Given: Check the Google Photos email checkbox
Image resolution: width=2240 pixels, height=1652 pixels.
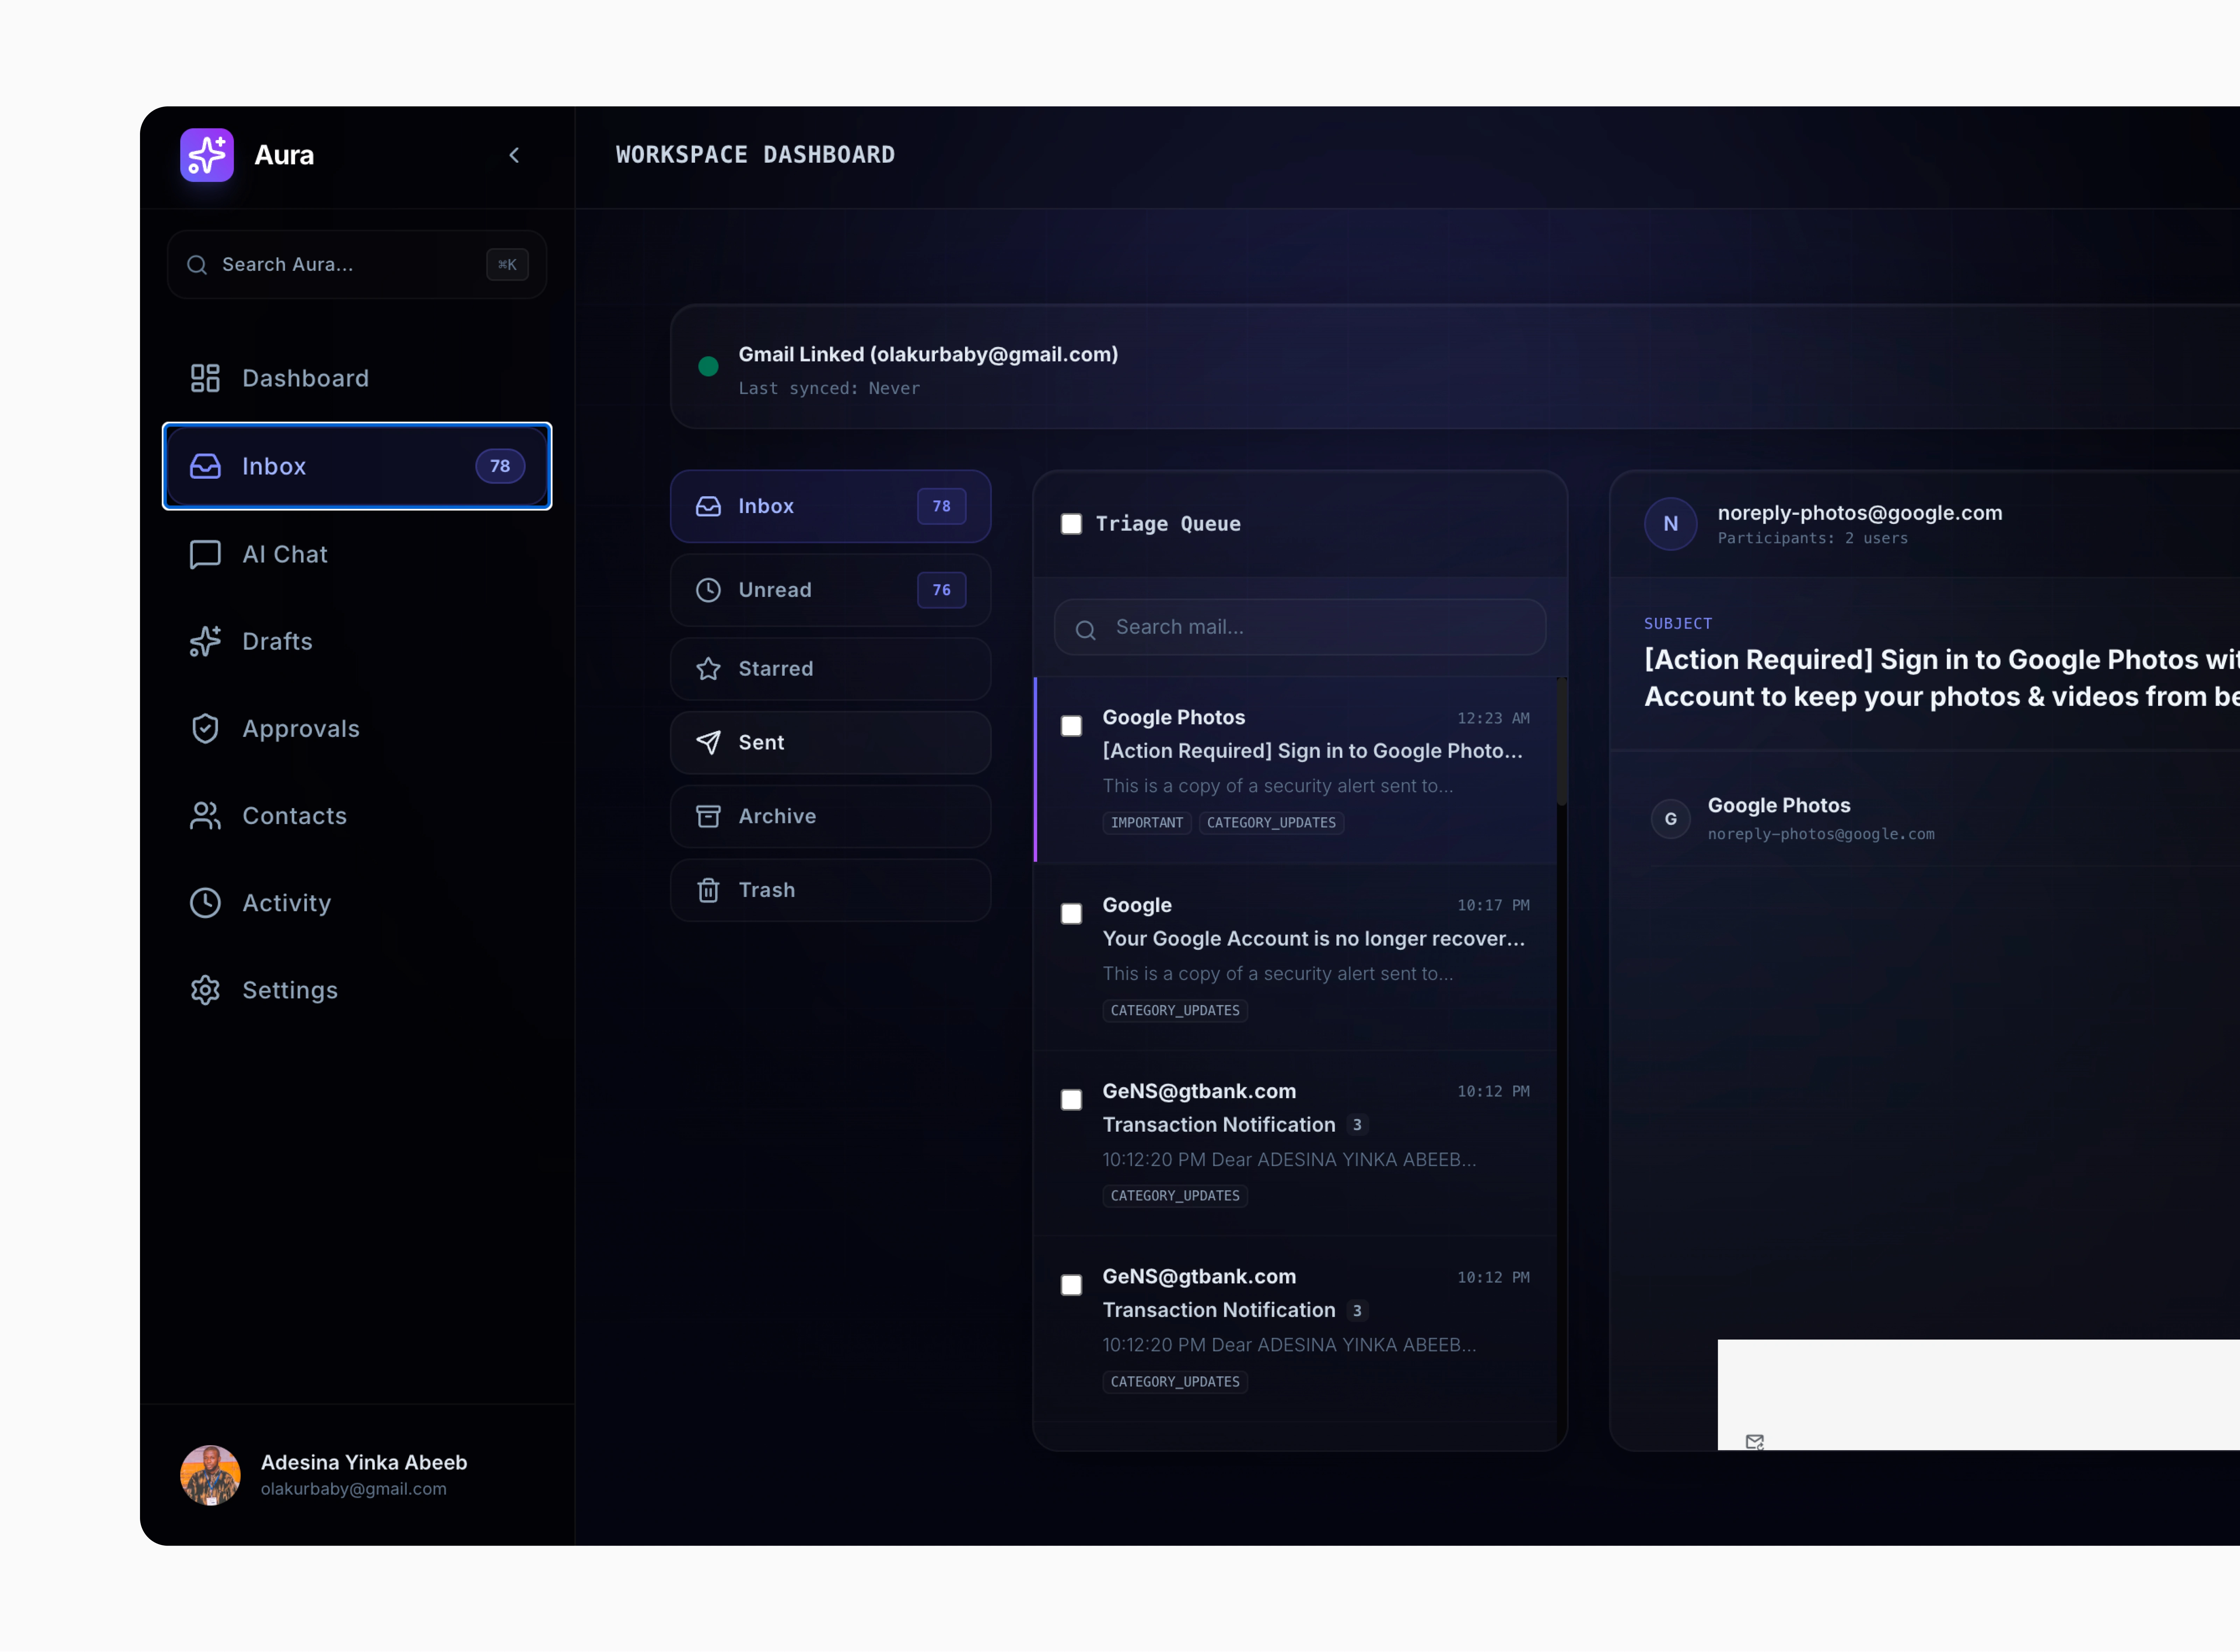Looking at the screenshot, I should pyautogui.click(x=1071, y=726).
